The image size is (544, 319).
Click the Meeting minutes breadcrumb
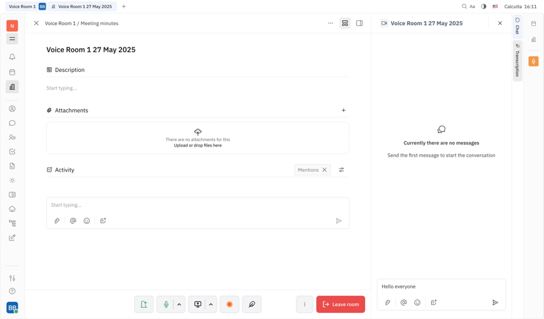point(99,23)
